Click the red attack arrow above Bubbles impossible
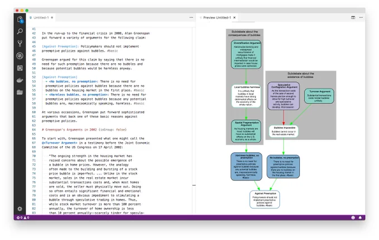Viewport: 379px width, 240px height. click(284, 117)
